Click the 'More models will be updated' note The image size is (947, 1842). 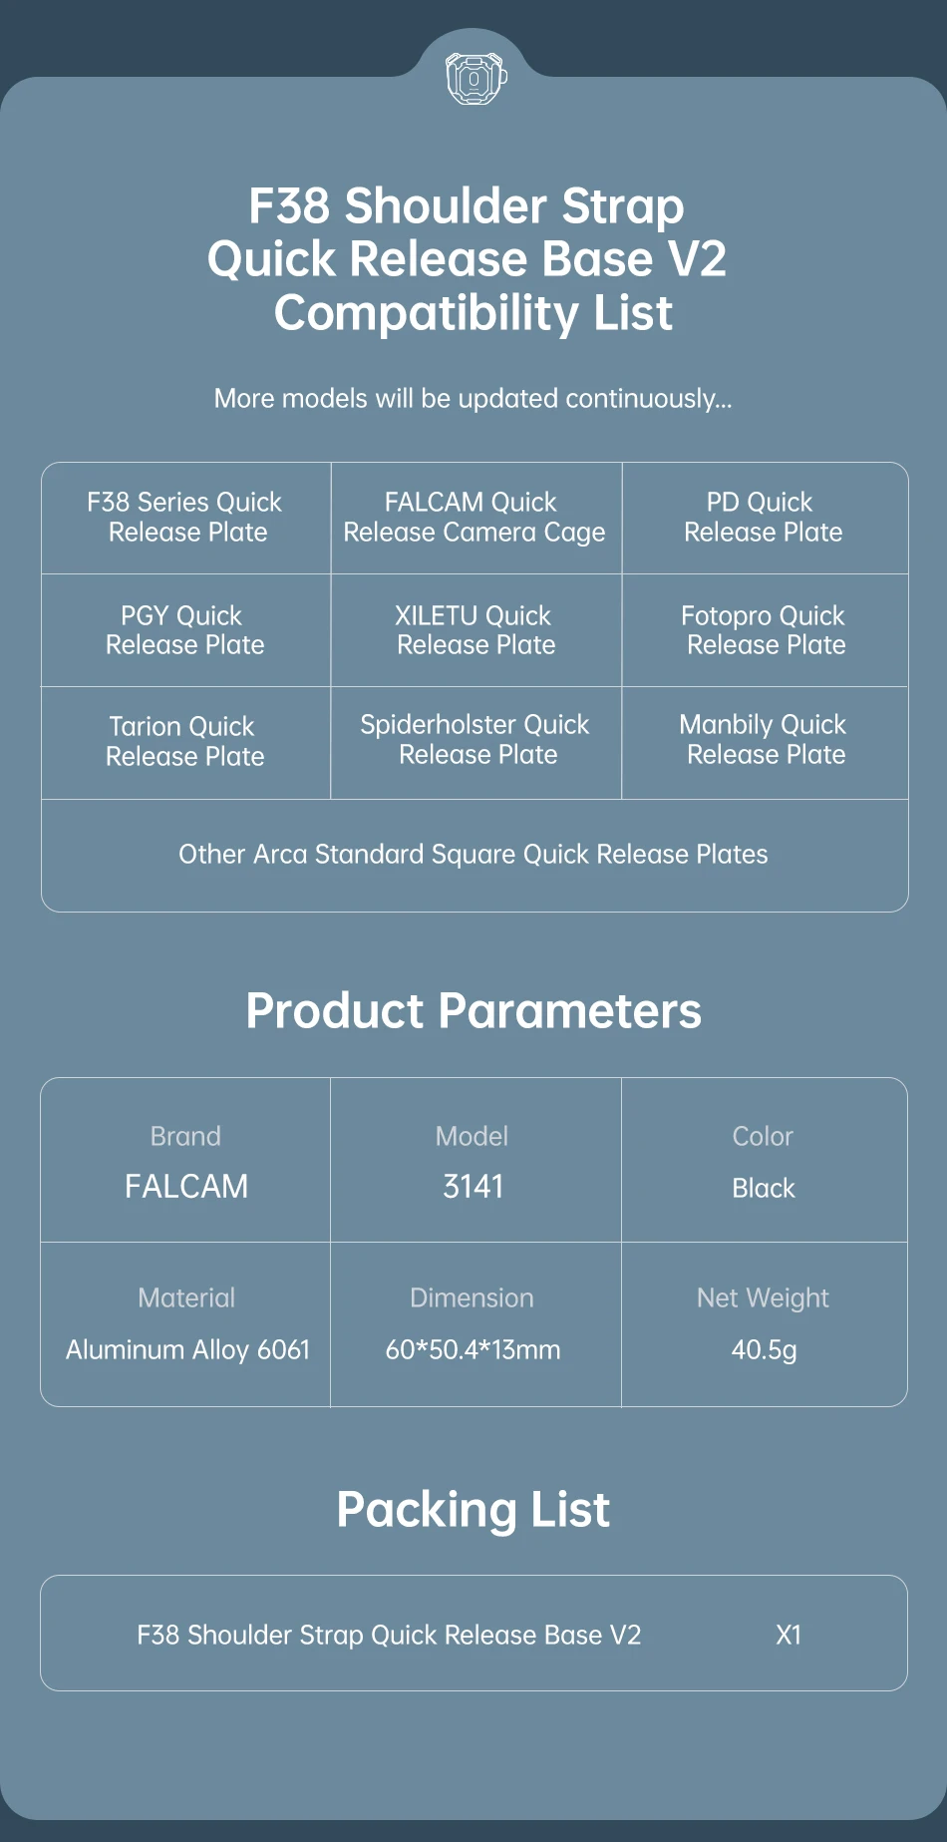point(473,399)
